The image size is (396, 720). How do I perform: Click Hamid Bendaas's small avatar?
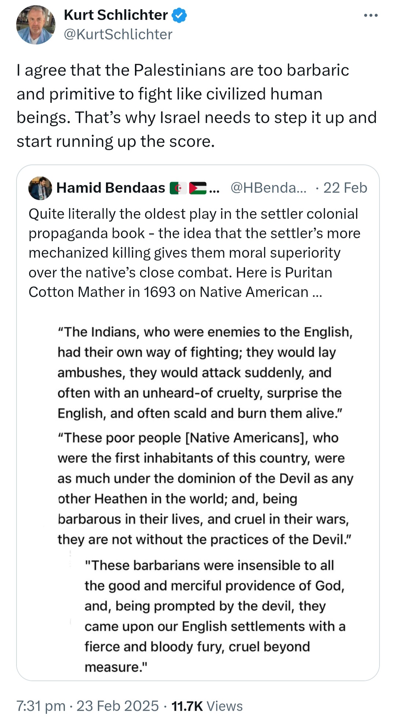point(40,188)
